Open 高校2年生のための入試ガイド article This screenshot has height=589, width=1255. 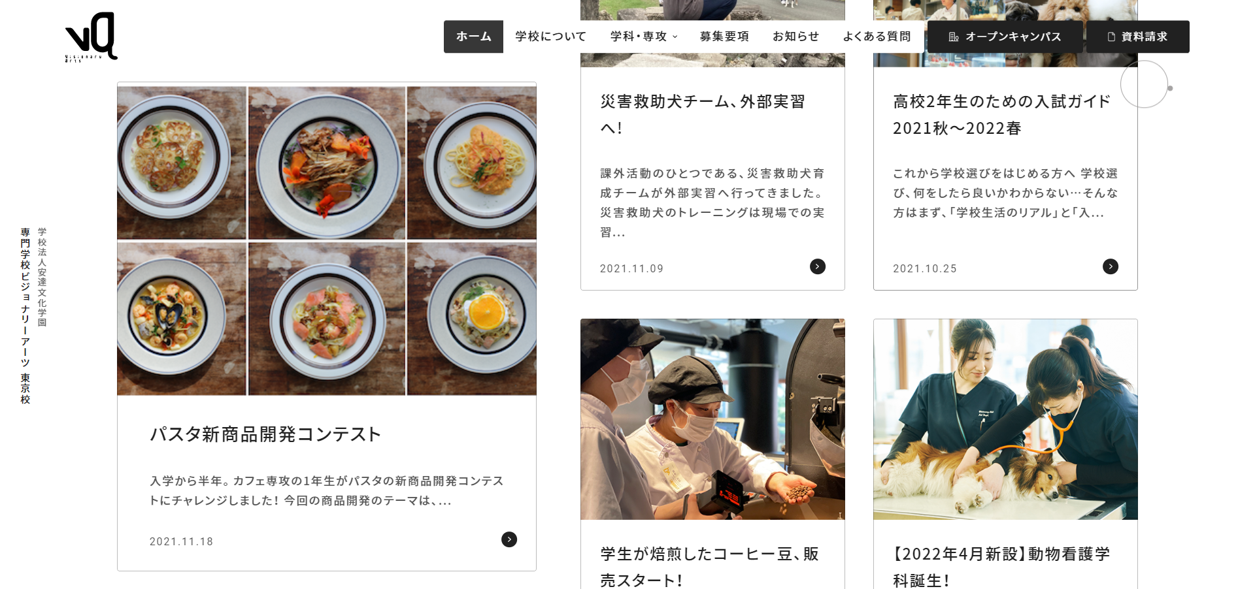click(1001, 115)
